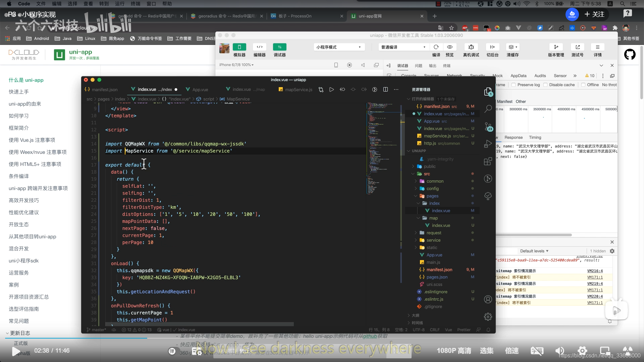644x362 pixels.
Task: Open the source control icon with badge 23
Action: 488,127
